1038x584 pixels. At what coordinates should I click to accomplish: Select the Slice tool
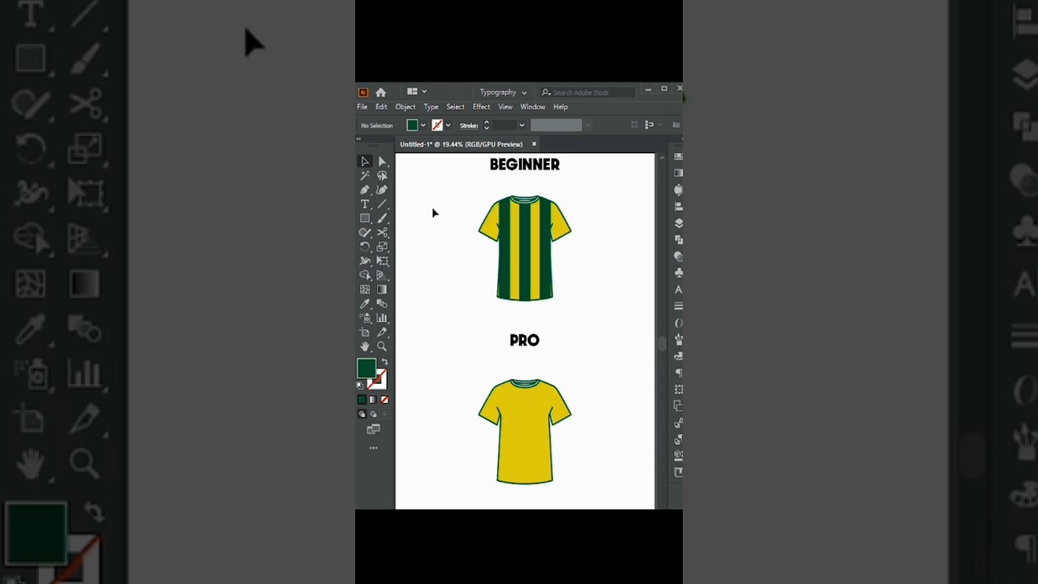point(382,332)
